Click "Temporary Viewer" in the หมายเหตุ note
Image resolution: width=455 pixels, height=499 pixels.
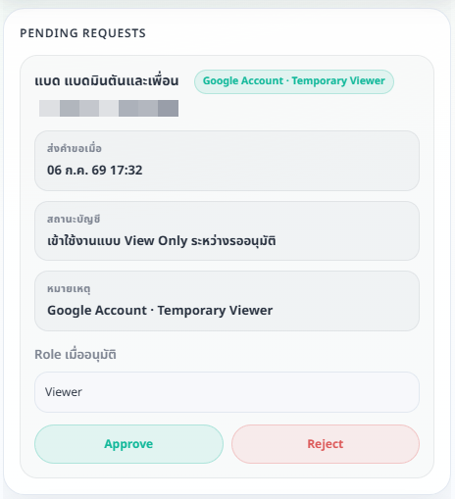pyautogui.click(x=215, y=311)
